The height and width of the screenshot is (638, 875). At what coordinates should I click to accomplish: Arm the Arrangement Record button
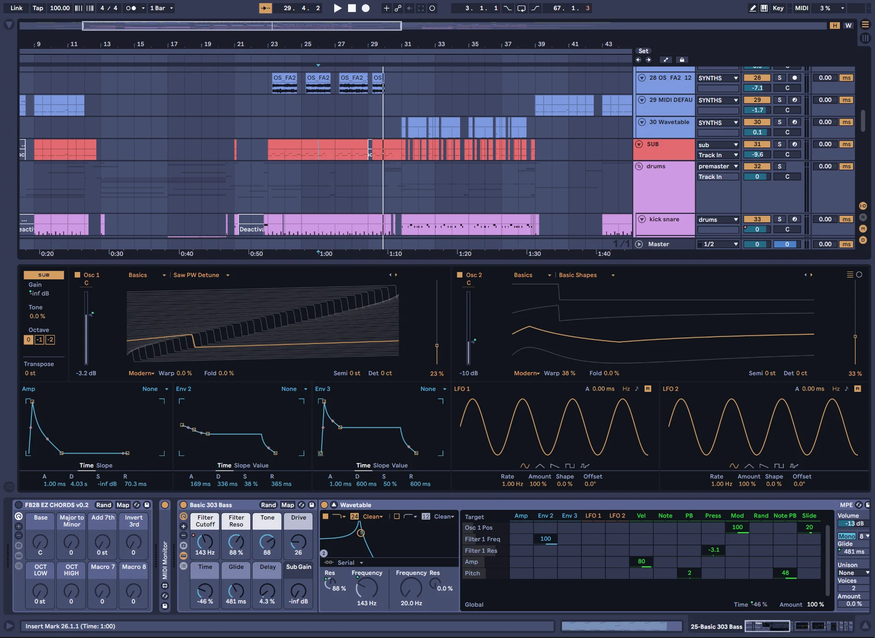pos(366,8)
